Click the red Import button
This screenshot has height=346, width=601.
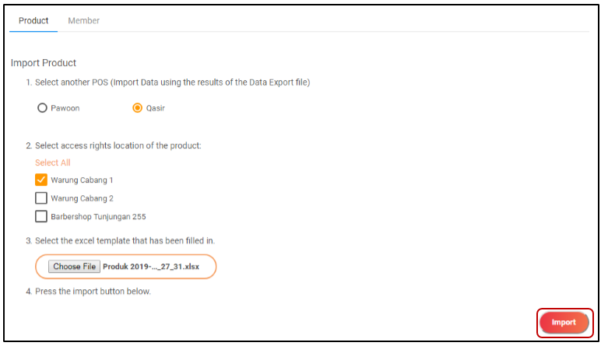(564, 322)
